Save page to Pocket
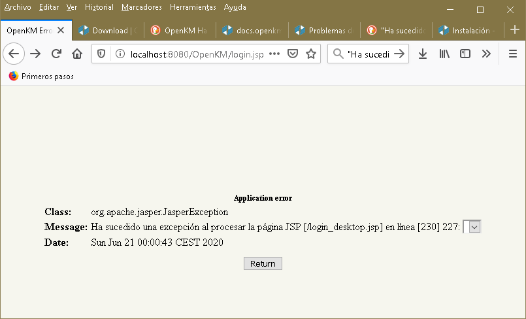Screen dimensions: 526x319 click(293, 54)
